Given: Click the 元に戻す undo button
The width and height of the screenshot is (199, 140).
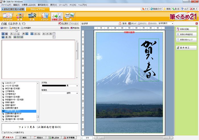Looking at the screenshot, I should coord(63,23).
